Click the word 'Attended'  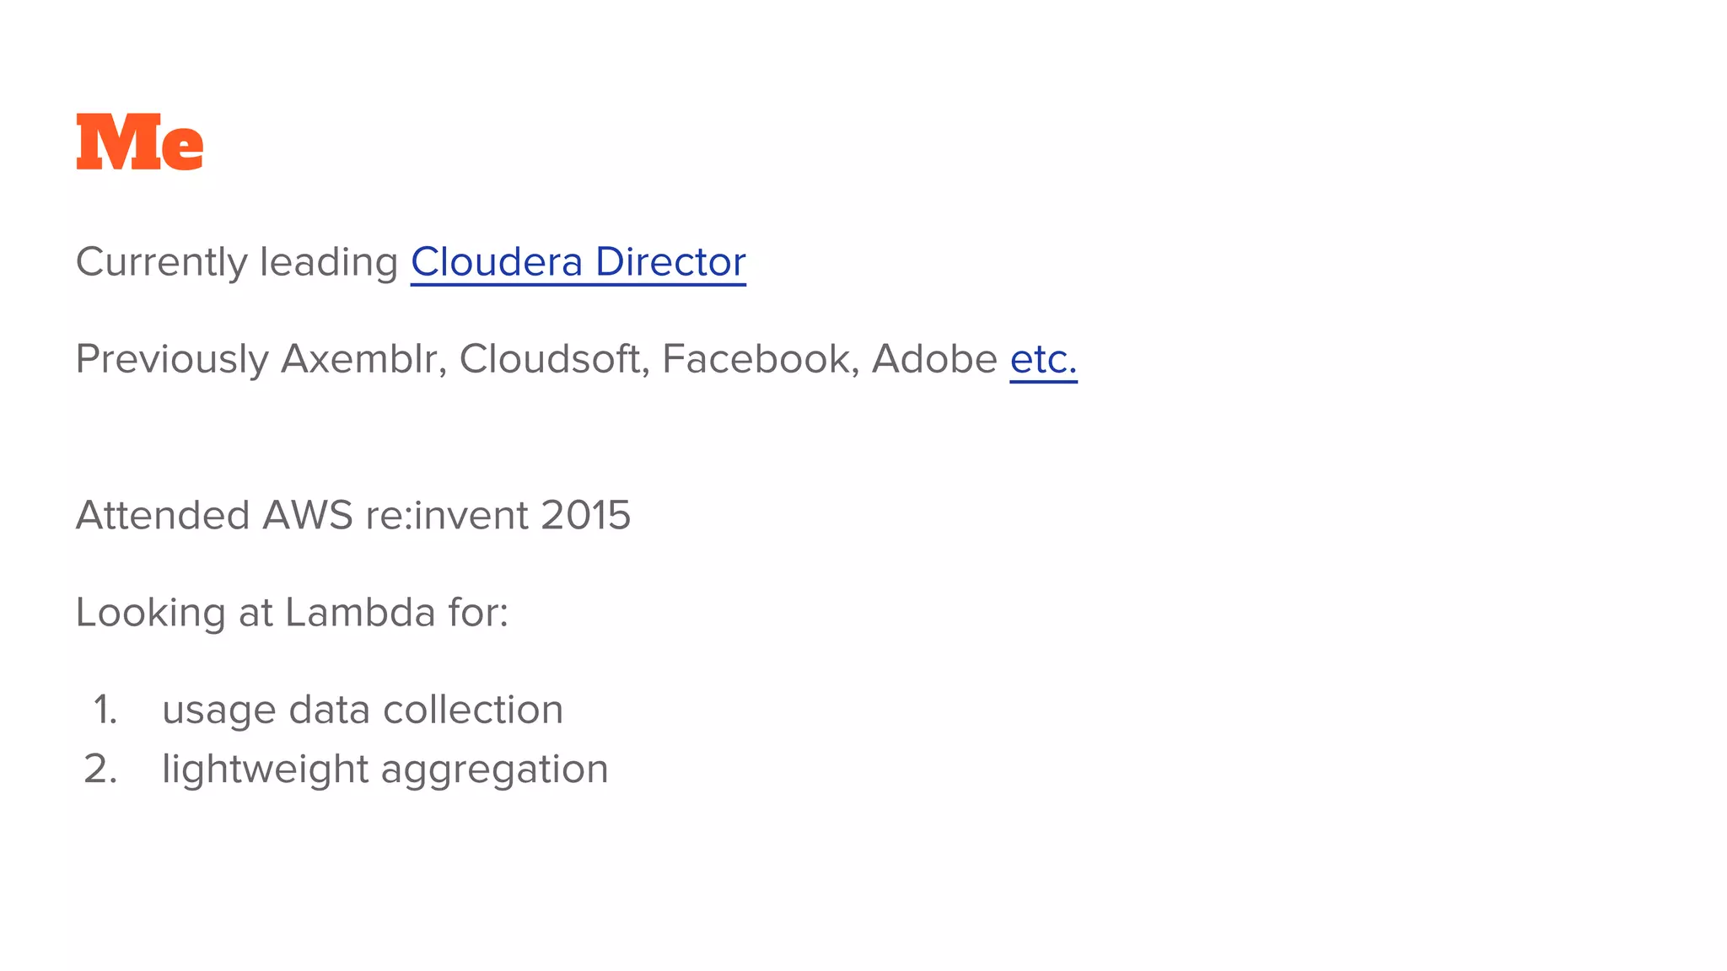tap(163, 515)
